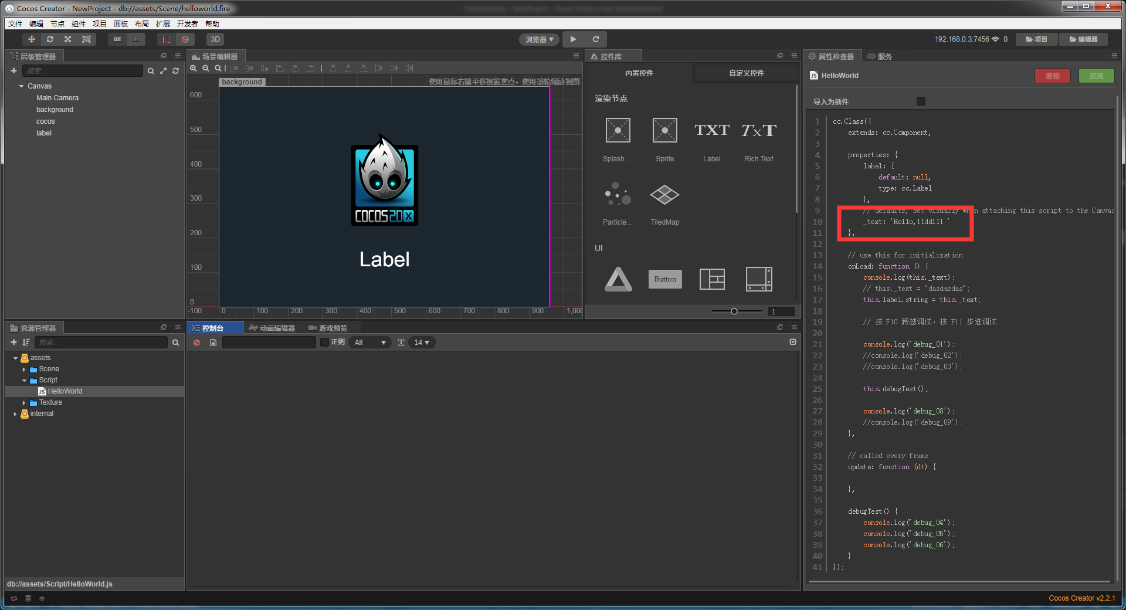Pick the Button UI control
This screenshot has height=610, width=1126.
(665, 279)
